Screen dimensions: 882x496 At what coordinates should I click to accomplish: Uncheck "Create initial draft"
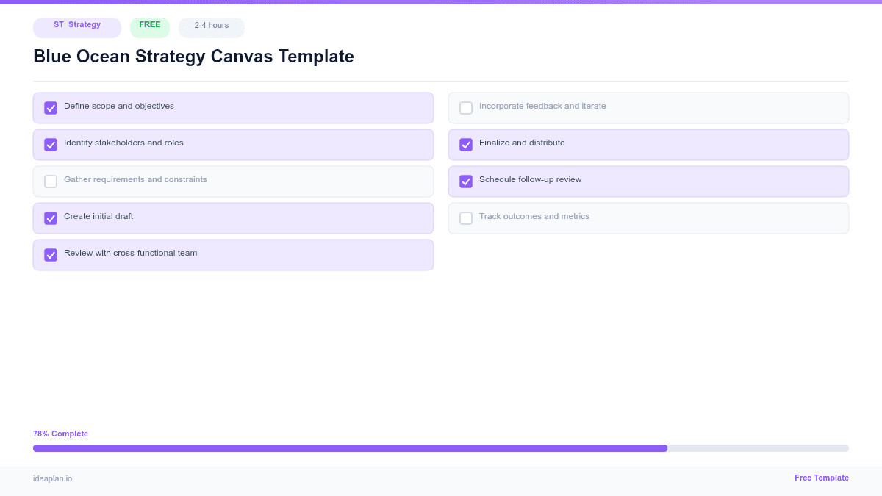[50, 218]
